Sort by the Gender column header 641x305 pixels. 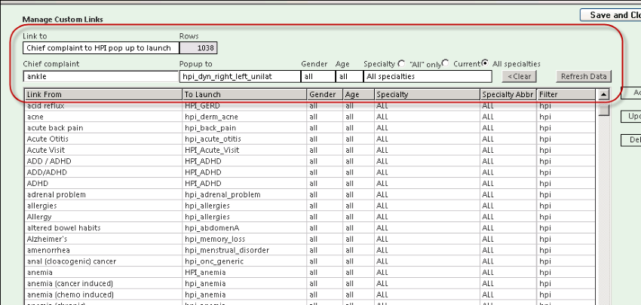325,95
